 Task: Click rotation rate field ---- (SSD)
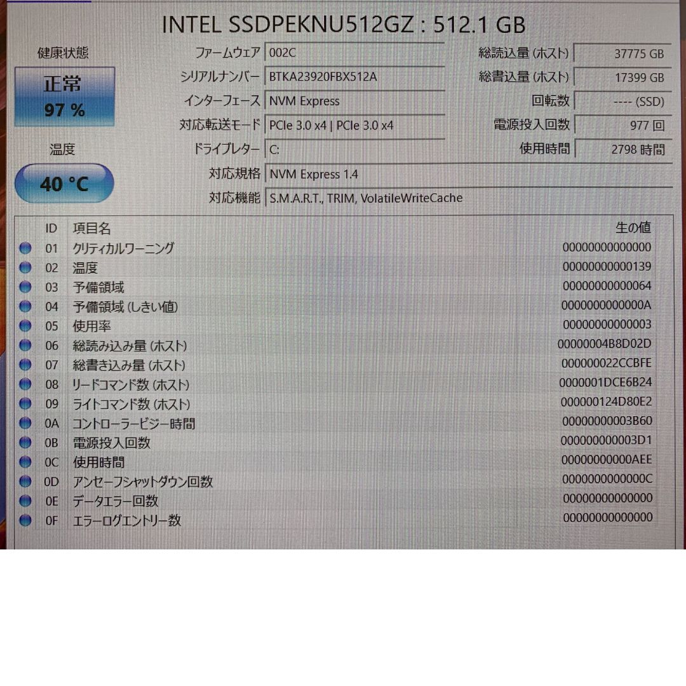pos(622,102)
